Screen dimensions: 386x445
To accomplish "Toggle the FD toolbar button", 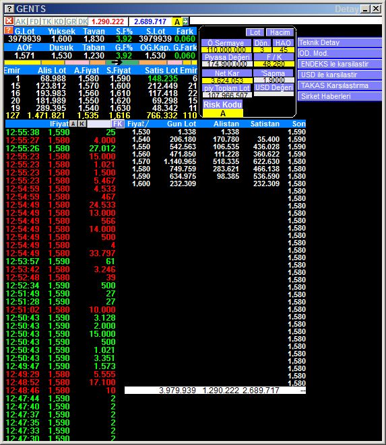I will click(34, 22).
